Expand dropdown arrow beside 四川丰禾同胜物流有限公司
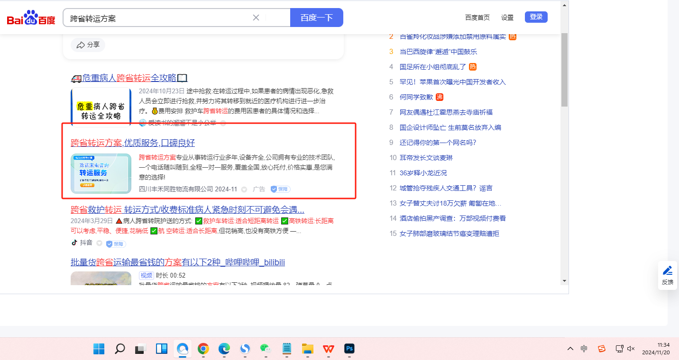The width and height of the screenshot is (679, 360). (x=244, y=189)
